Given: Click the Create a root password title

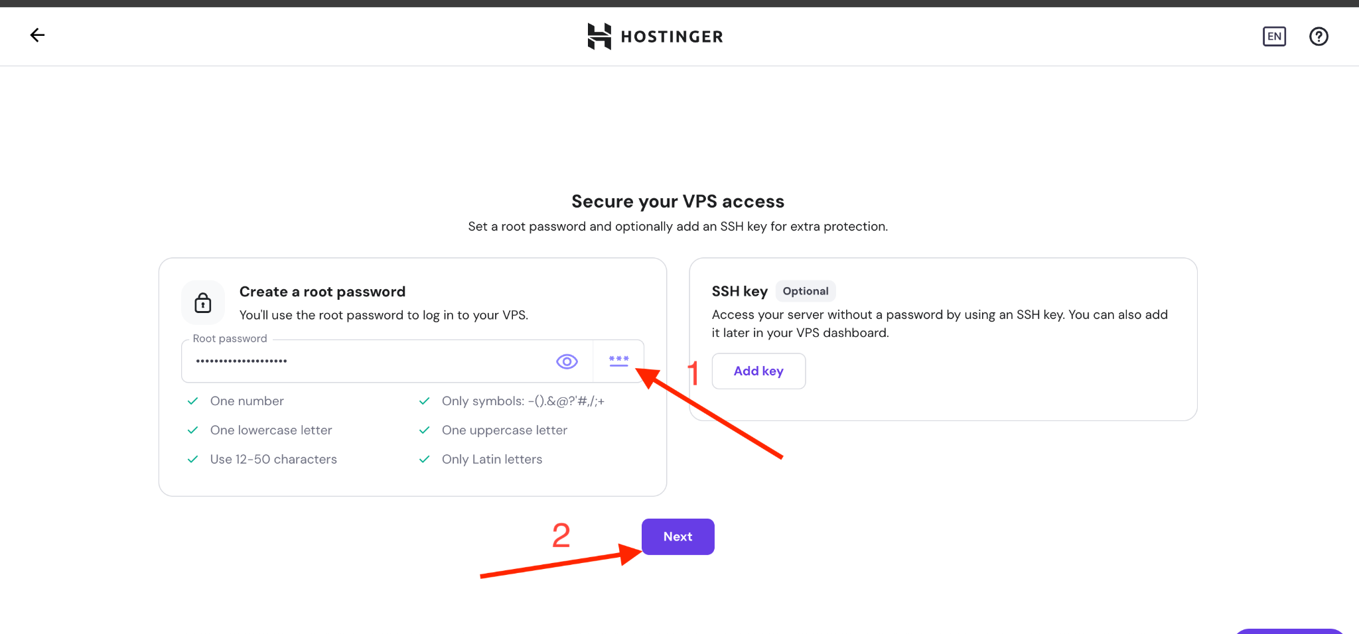Looking at the screenshot, I should coord(322,292).
